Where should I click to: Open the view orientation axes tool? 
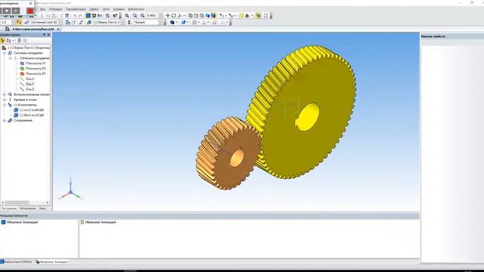pyautogui.click(x=180, y=15)
